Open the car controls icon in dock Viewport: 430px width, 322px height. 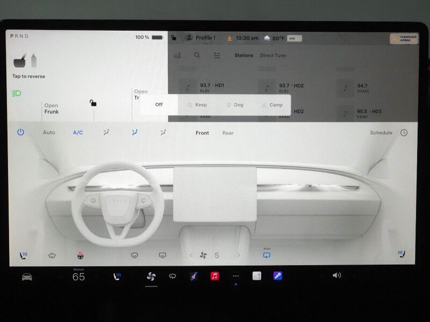[27, 277]
